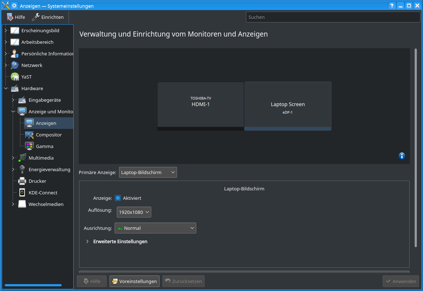Click the Energieverwaltung bulb icon
The width and height of the screenshot is (423, 291).
tap(22, 169)
